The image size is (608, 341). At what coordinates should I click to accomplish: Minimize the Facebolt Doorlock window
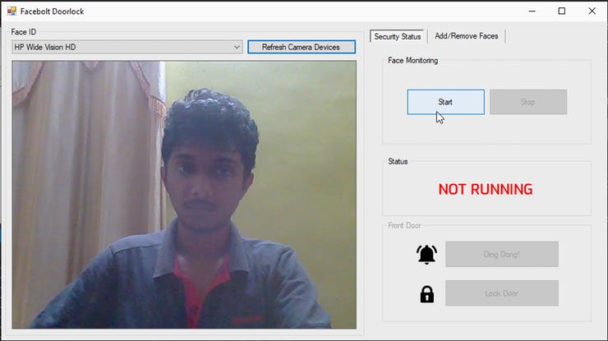532,12
